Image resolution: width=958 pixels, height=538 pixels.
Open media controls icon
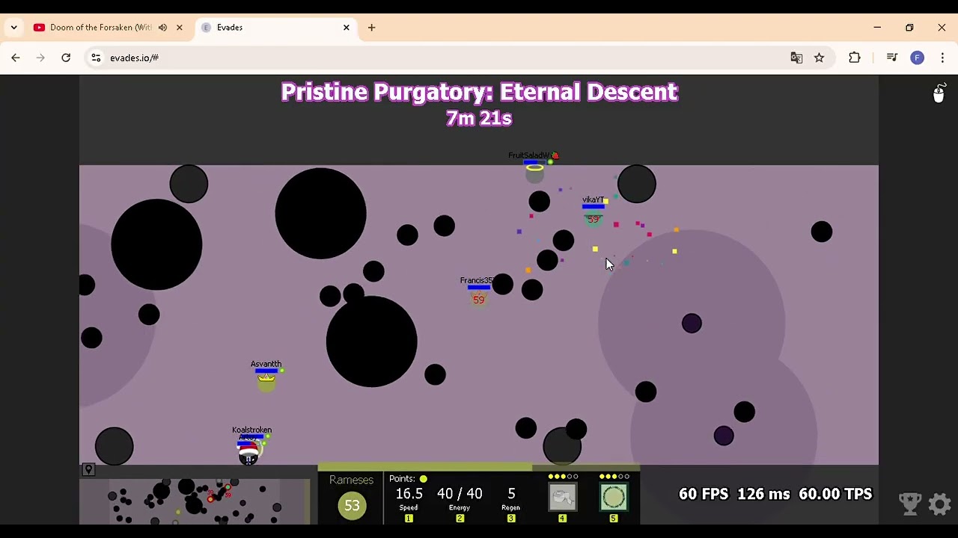[x=892, y=58]
